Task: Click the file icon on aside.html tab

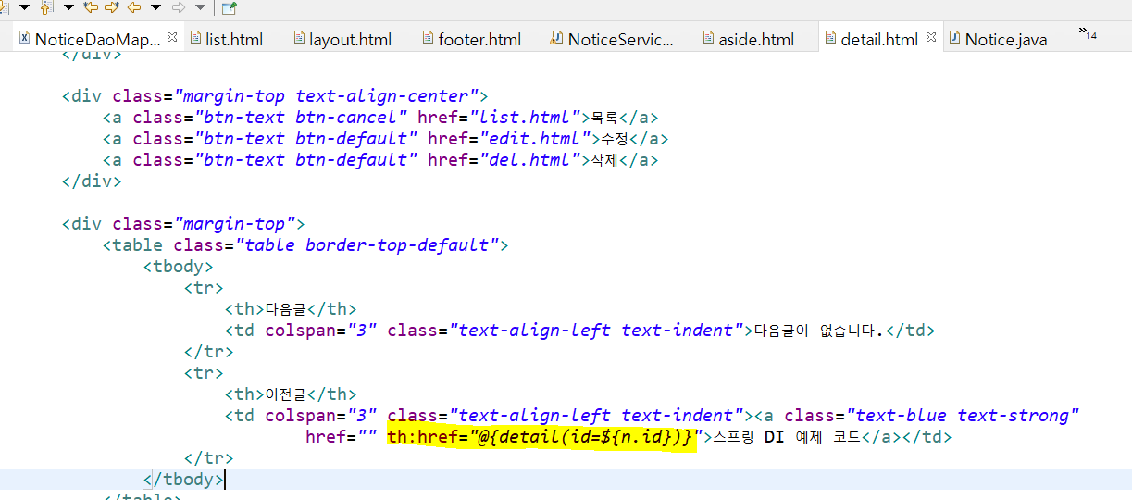Action: pos(708,39)
